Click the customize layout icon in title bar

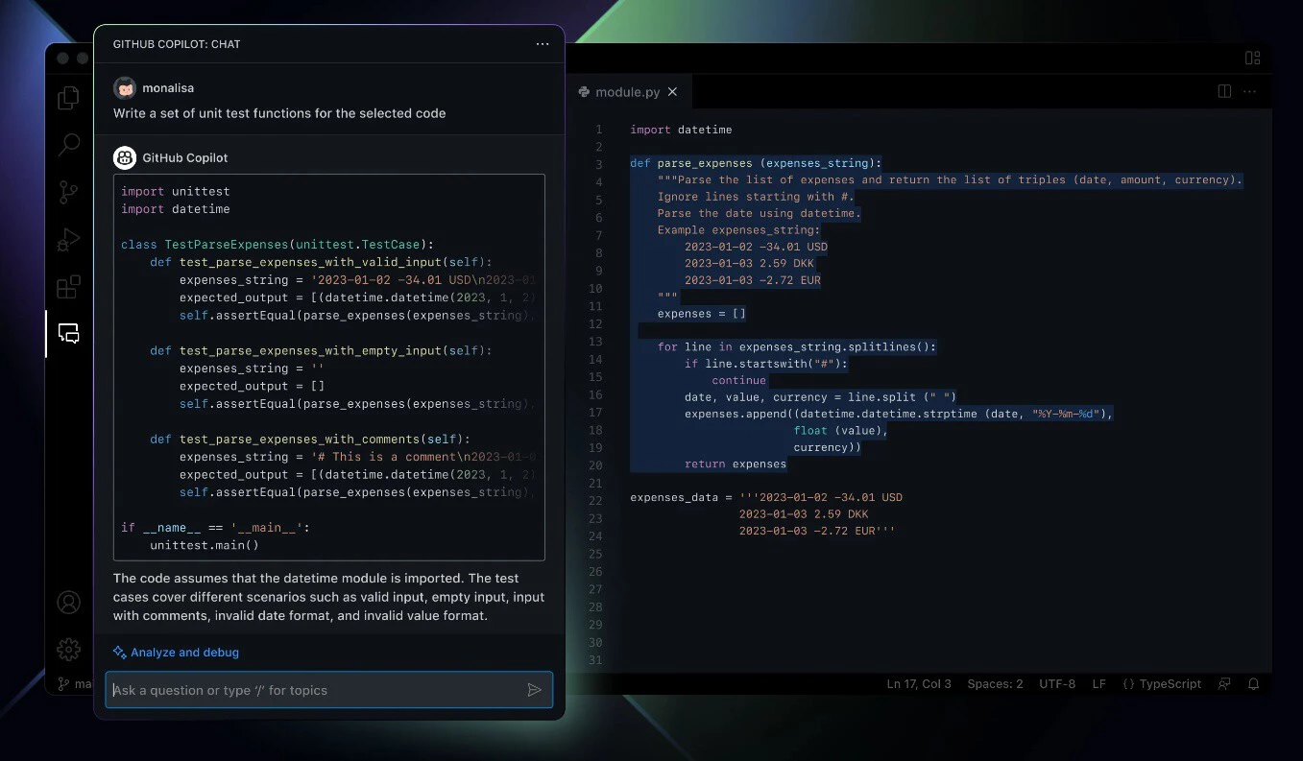[x=1252, y=58]
